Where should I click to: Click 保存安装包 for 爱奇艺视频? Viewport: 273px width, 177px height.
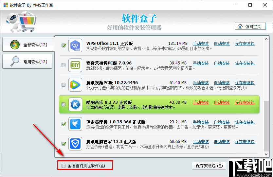point(245,63)
